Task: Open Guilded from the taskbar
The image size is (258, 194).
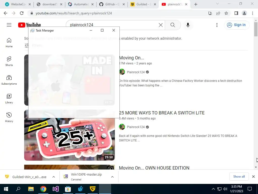Action: (x=93, y=189)
